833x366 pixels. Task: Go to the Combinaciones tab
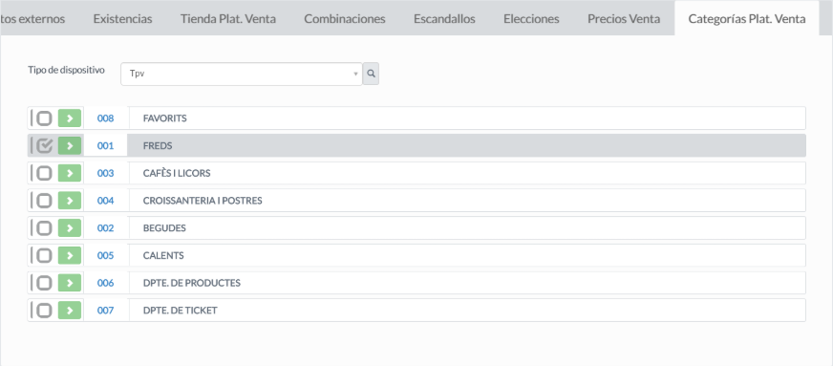click(x=345, y=18)
